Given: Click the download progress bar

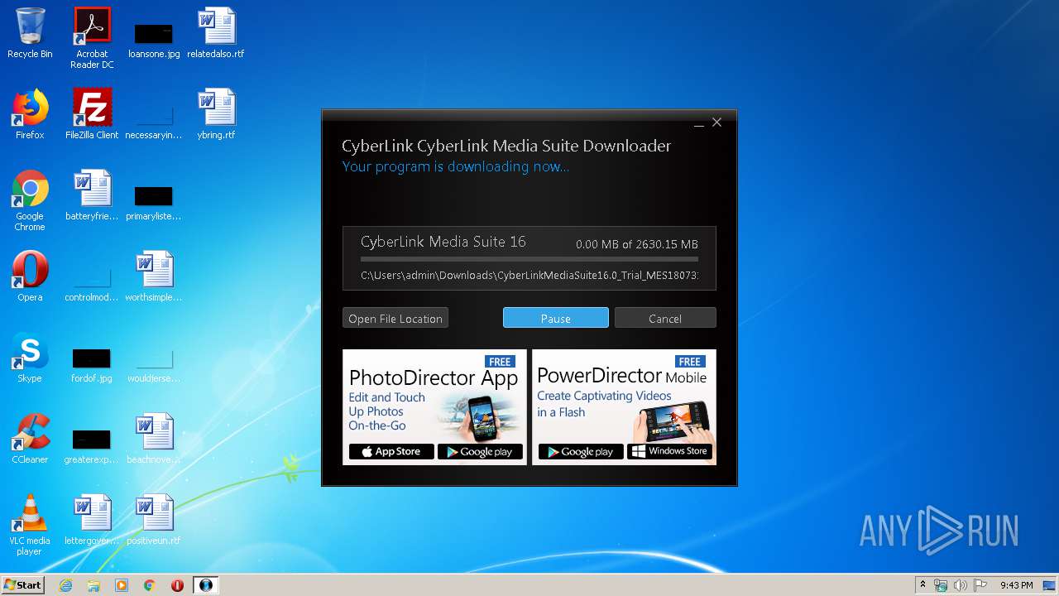Looking at the screenshot, I should tap(529, 260).
